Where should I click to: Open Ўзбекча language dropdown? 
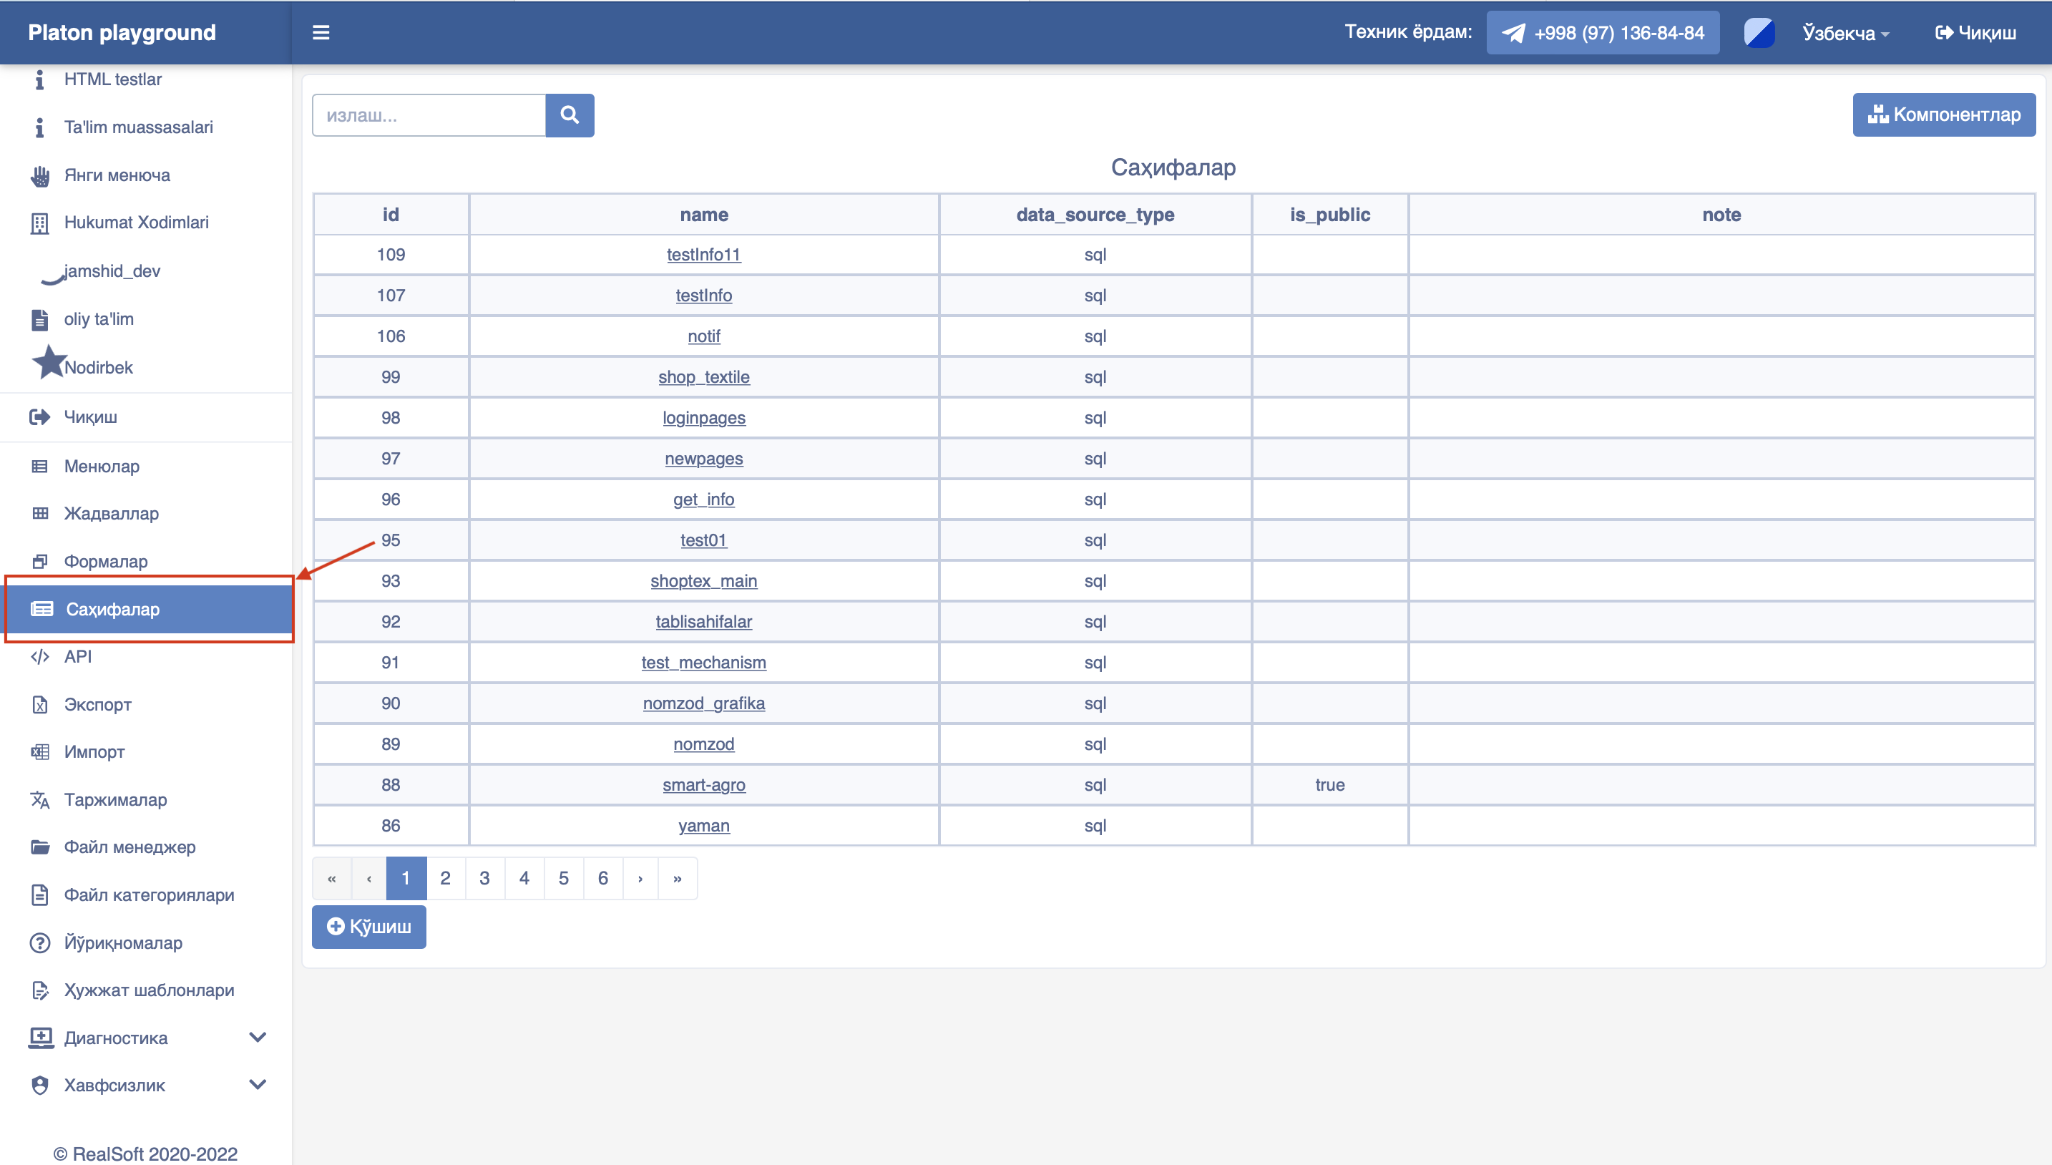point(1845,33)
